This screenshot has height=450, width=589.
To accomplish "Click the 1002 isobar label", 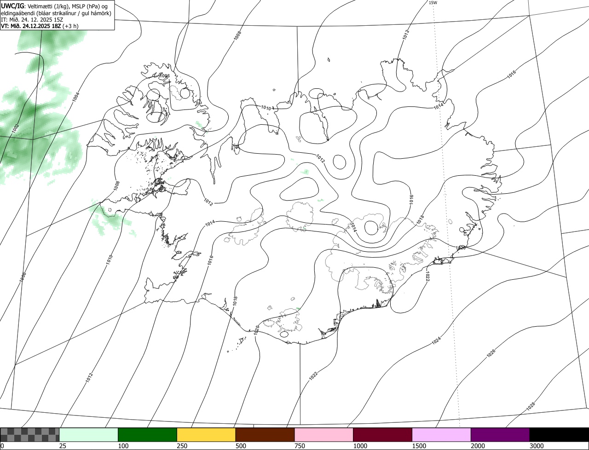I will click(15, 129).
